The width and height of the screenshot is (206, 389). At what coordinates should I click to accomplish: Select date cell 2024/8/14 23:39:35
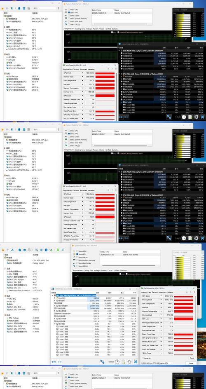click(99, 13)
